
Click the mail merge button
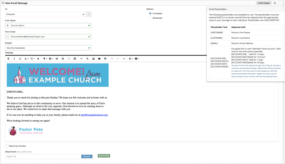pos(264,3)
